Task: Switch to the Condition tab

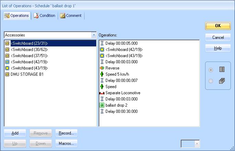Action: (x=45, y=15)
